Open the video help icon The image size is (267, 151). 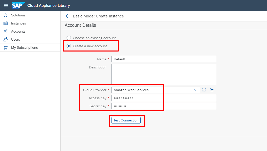coord(212,90)
